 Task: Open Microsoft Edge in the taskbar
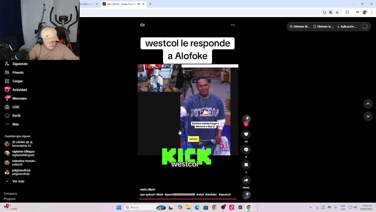[x=197, y=207]
